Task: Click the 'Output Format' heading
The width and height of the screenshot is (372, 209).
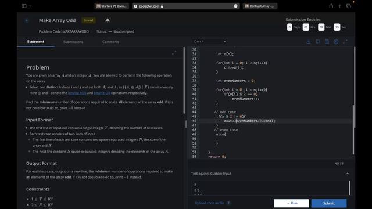Action: coord(41,164)
